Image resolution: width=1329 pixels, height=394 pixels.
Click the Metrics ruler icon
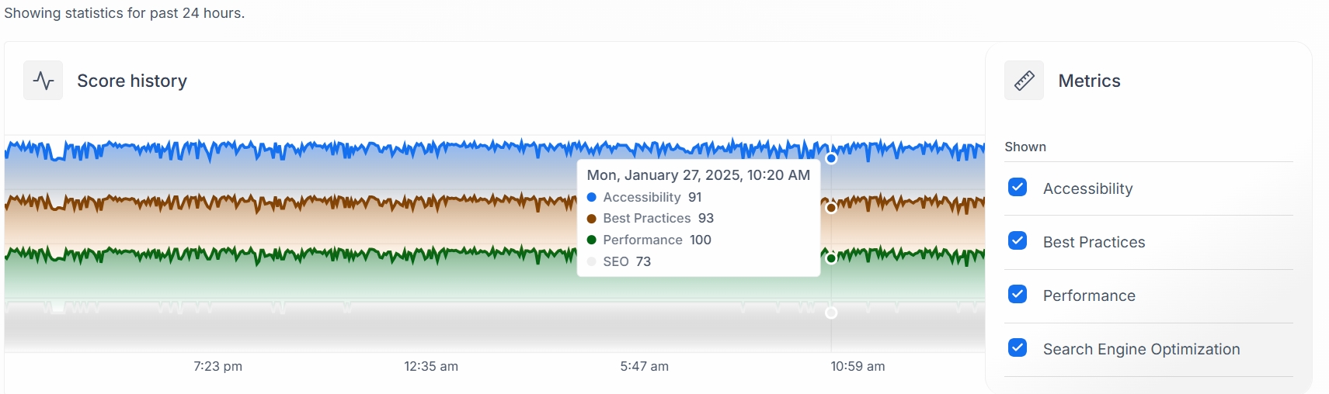1024,81
